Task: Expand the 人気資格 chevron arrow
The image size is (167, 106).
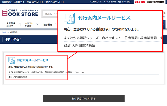Action: pyautogui.click(x=19, y=24)
